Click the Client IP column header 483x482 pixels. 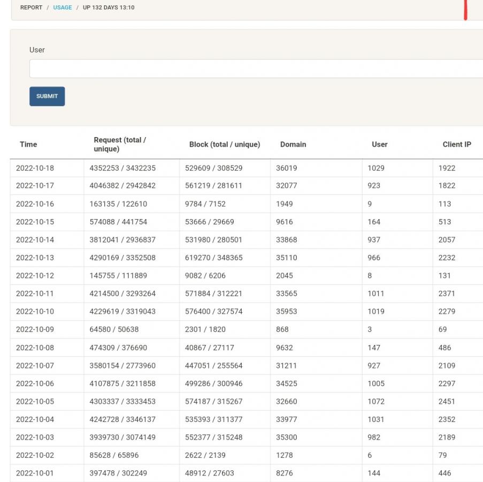coord(456,144)
